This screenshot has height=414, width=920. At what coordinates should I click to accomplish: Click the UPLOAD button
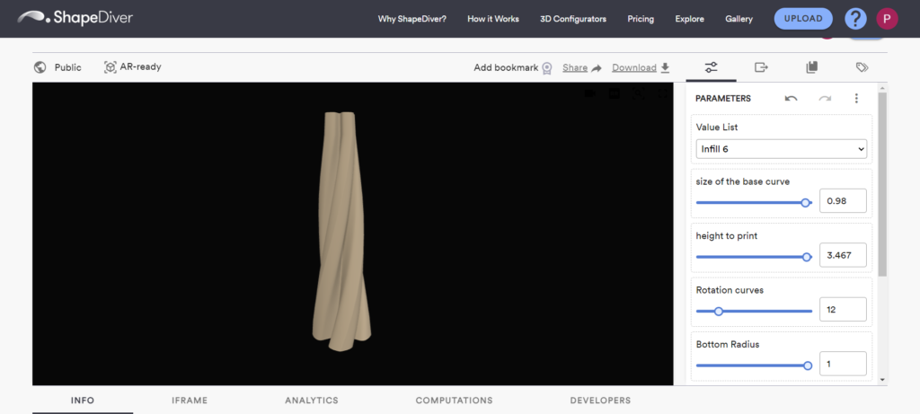[803, 19]
